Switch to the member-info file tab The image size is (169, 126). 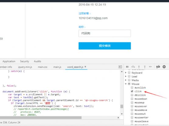pyautogui.click(x=6, y=67)
